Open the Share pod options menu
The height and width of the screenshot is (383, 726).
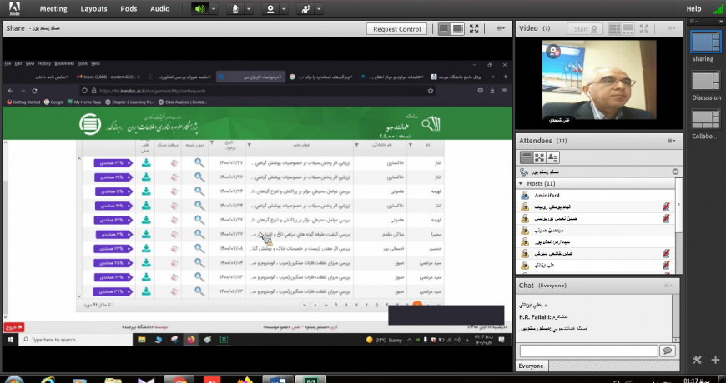(x=501, y=28)
